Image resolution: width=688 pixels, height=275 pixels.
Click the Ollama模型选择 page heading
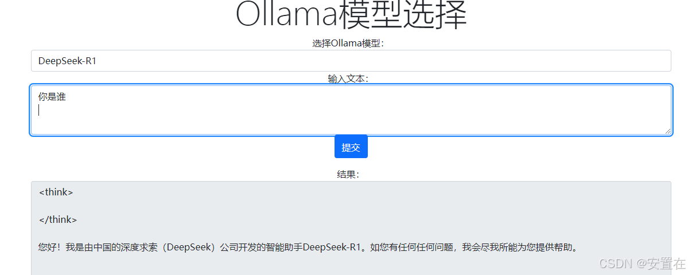[351, 15]
